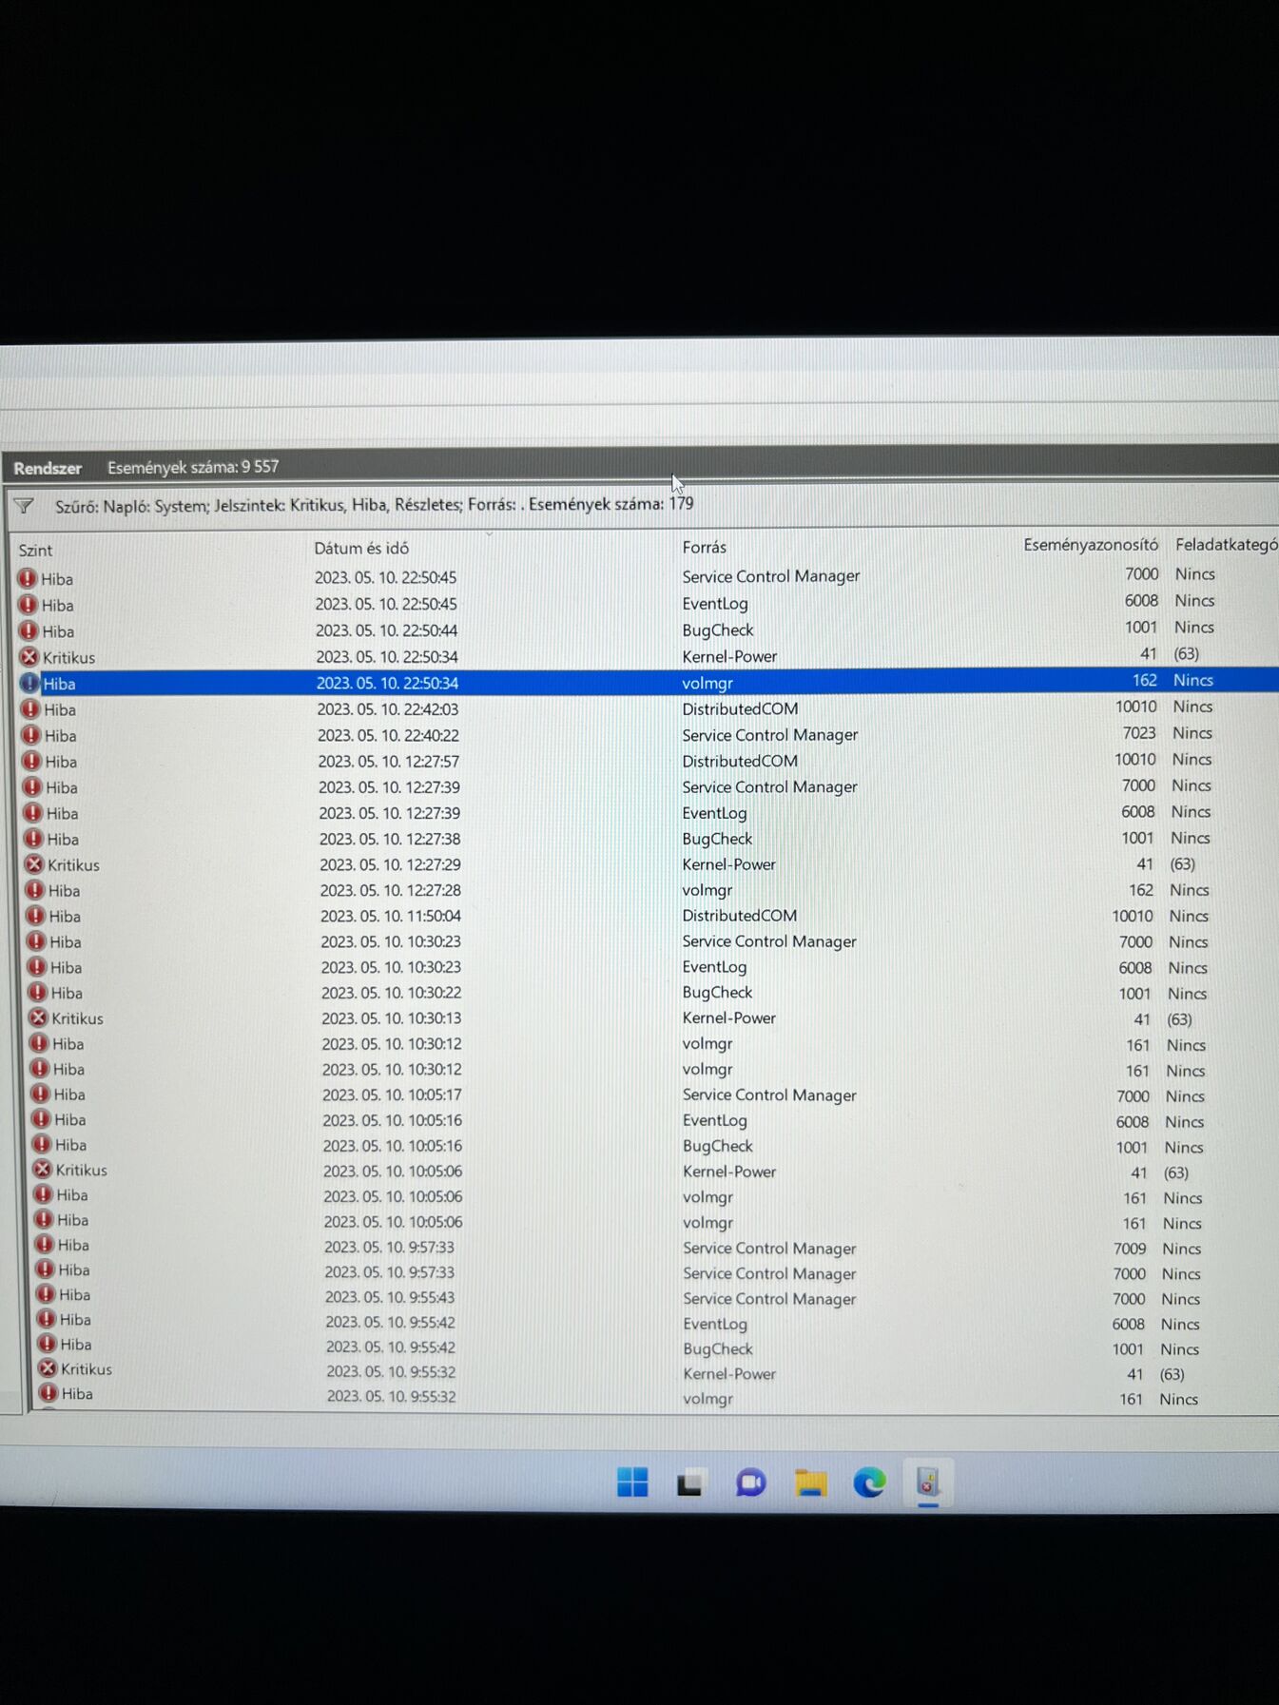Click the error icon on the 22:42:03 DistributedCOM row
The width and height of the screenshot is (1279, 1705).
coord(31,709)
